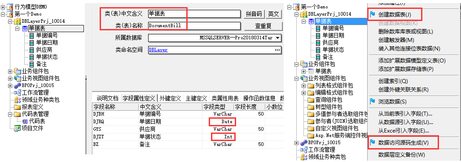The image size is (461, 162).
Task: Choose 浏览数据(S) menu entry
Action: click(392, 101)
